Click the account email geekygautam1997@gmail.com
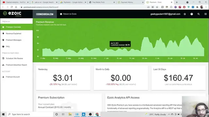 click(x=165, y=14)
